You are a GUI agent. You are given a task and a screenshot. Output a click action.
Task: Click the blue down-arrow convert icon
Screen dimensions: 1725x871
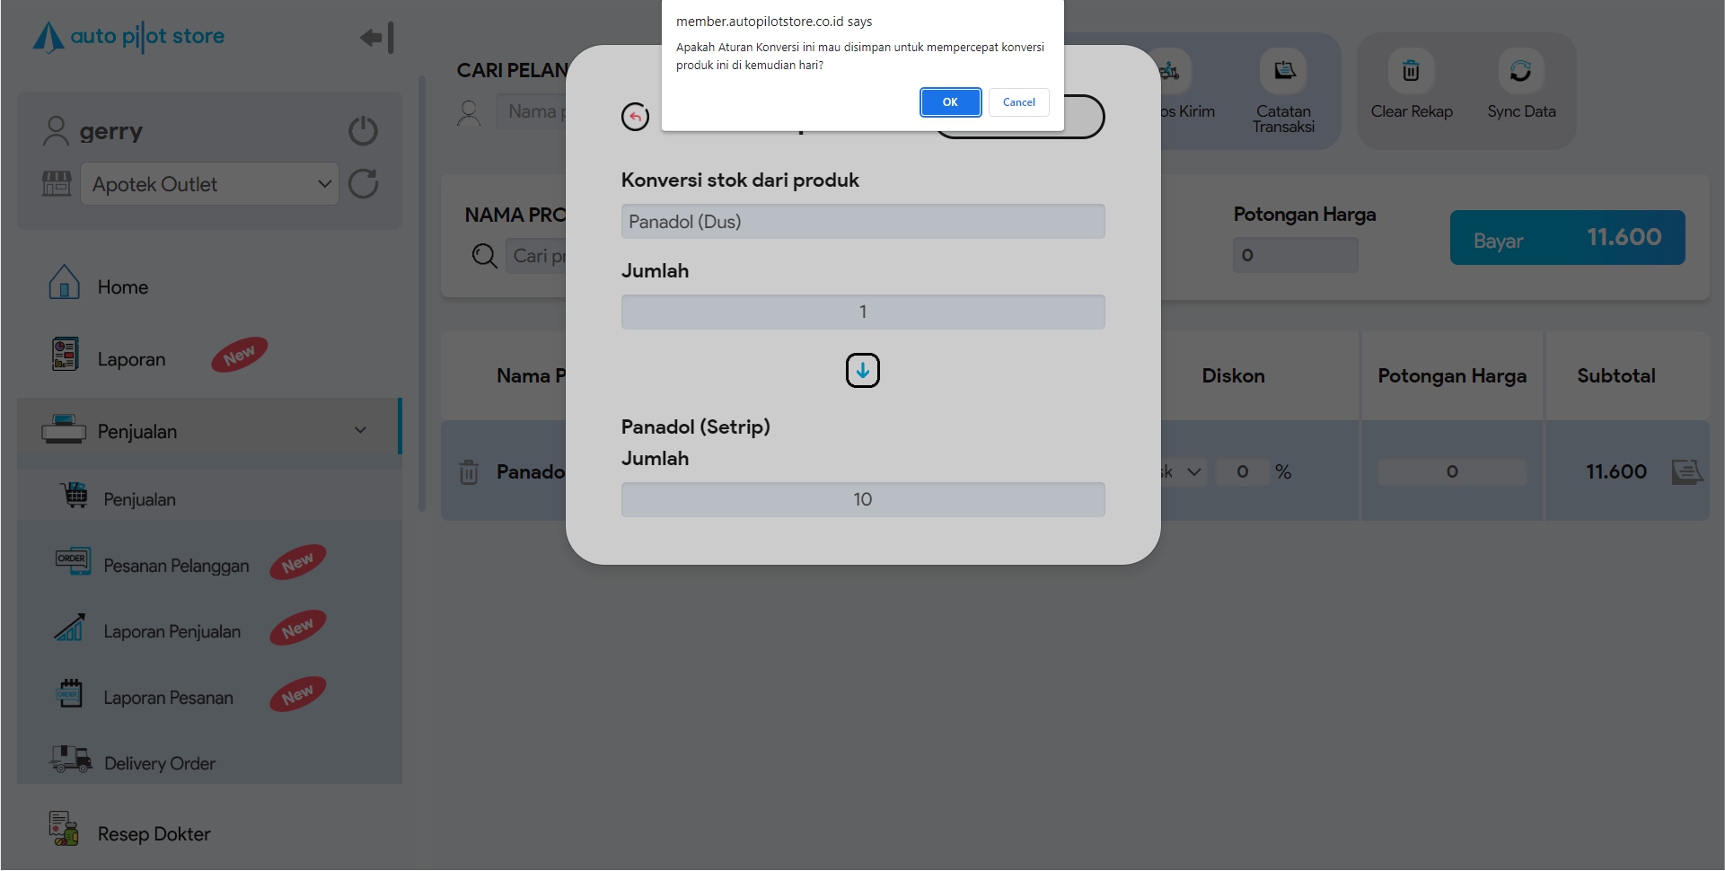(862, 370)
